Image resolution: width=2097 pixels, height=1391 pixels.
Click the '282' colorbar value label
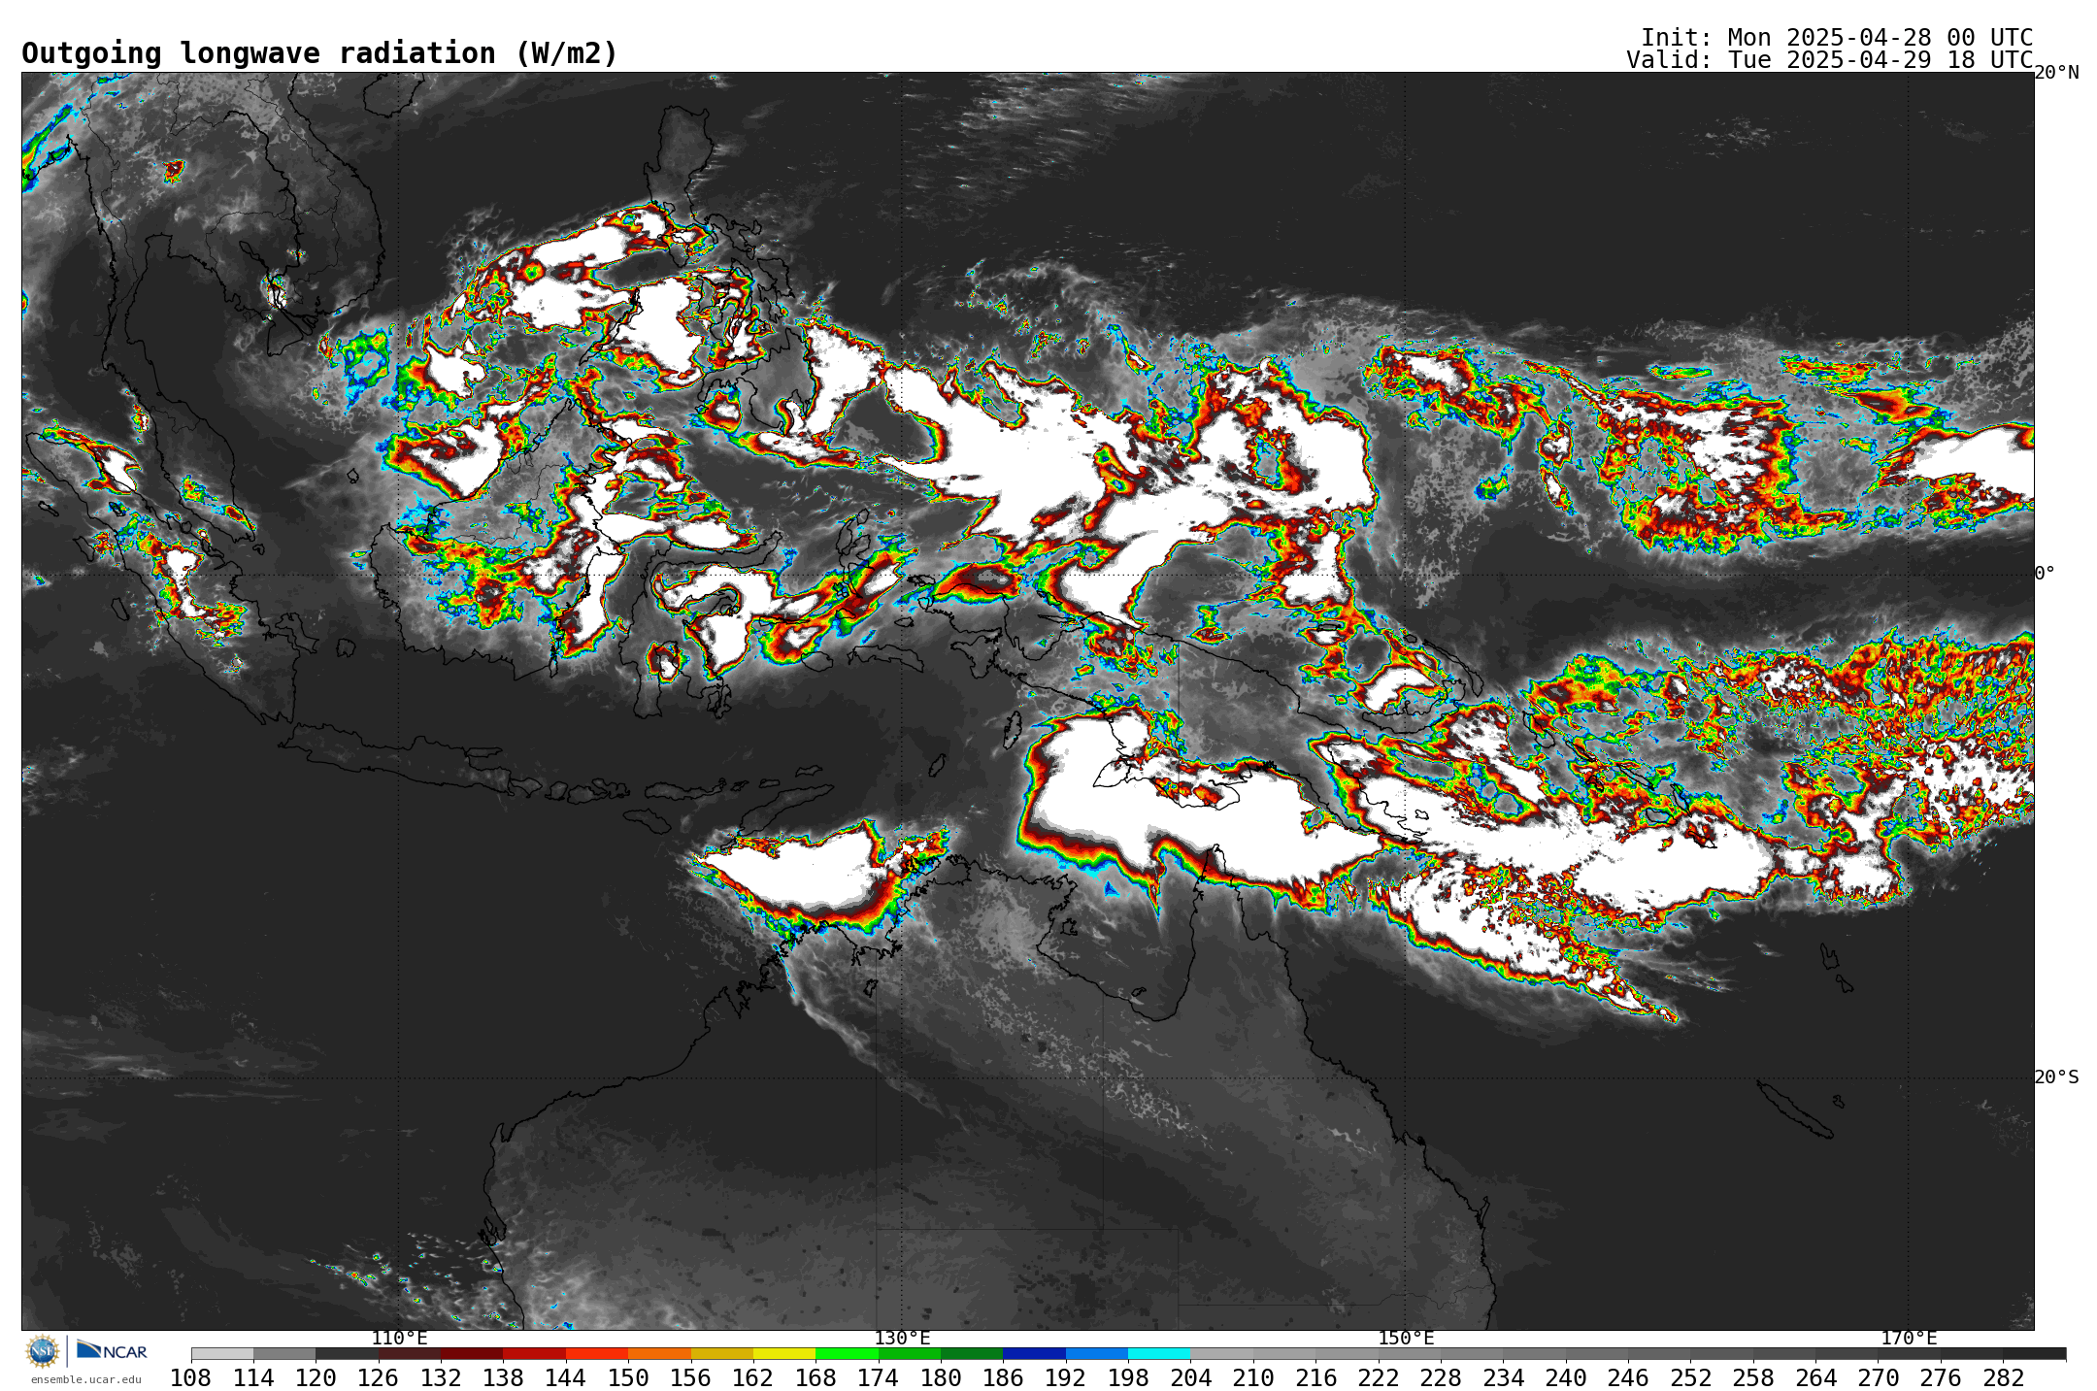(x=2003, y=1377)
